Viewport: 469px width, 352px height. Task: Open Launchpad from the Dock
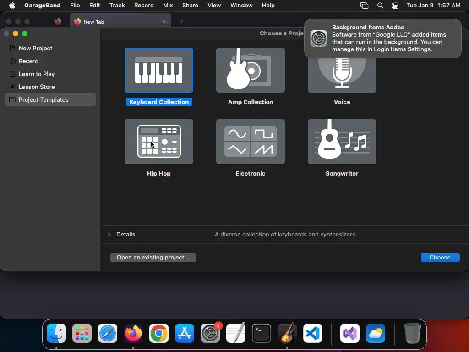[82, 333]
